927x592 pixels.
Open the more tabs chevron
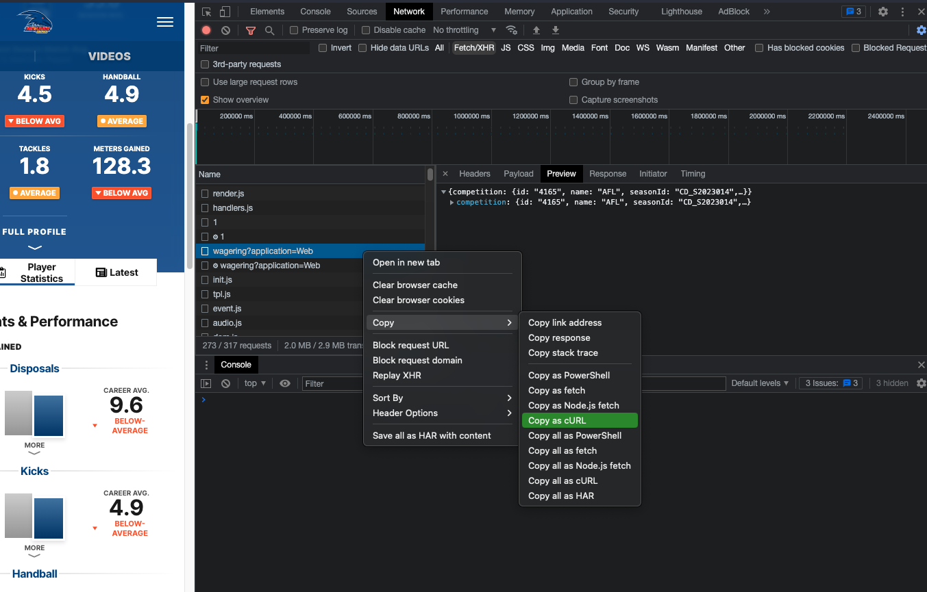click(x=766, y=12)
